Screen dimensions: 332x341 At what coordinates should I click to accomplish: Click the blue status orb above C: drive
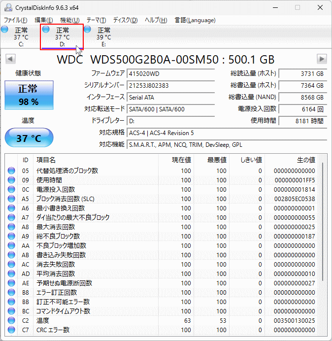pyautogui.click(x=4, y=30)
